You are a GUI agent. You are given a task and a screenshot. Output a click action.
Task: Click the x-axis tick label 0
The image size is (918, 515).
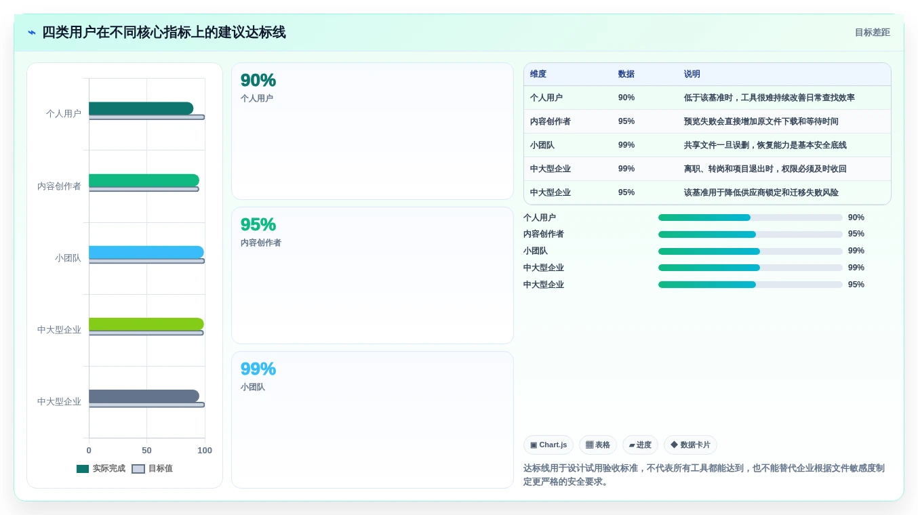tap(89, 451)
